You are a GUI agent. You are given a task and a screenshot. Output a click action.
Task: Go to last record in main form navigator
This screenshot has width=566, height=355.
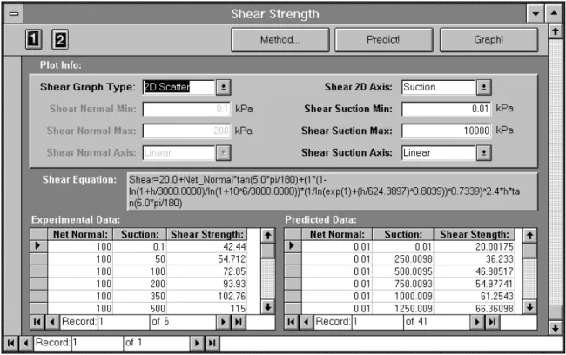pos(212,343)
